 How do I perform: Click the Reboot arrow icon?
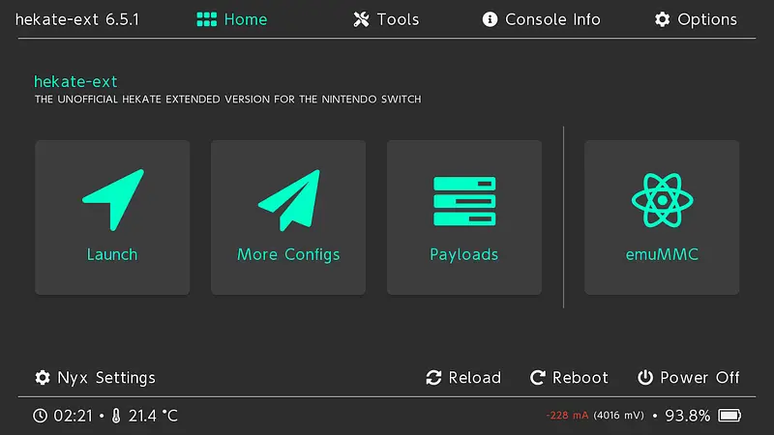tap(538, 377)
